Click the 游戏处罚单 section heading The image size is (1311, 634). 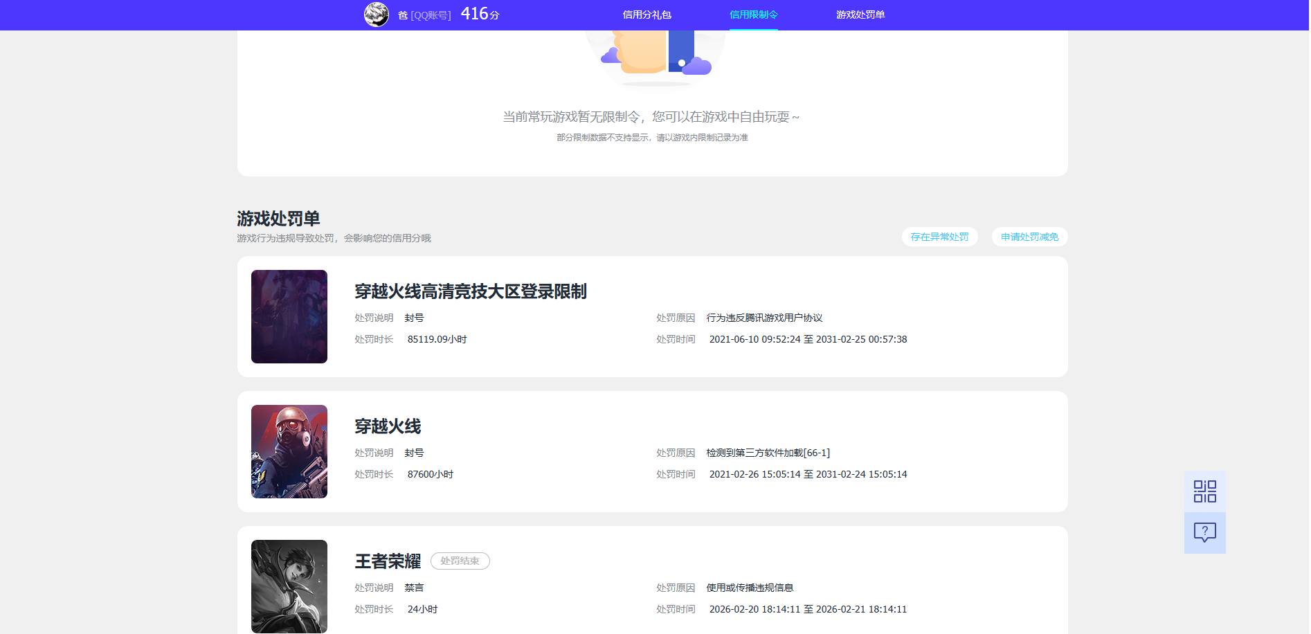point(278,219)
